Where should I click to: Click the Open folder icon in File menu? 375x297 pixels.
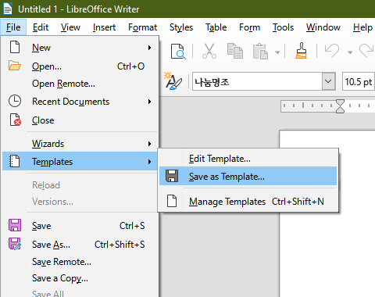15,66
